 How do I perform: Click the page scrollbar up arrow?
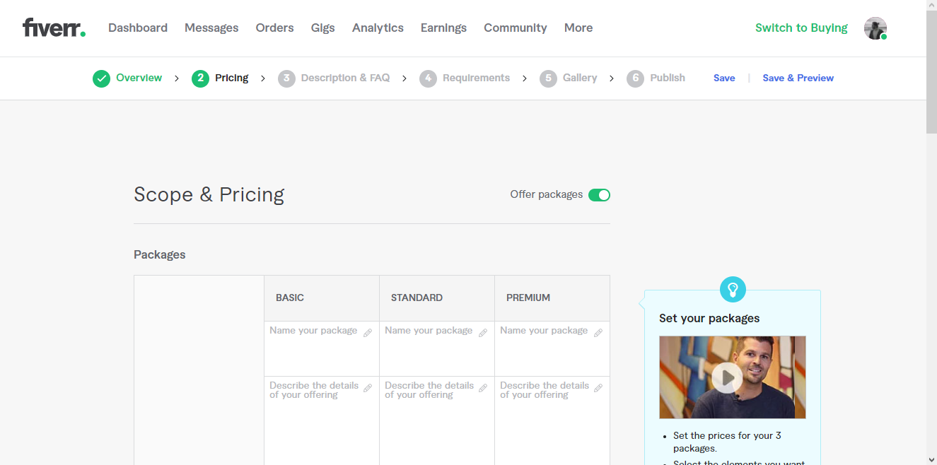[931, 6]
